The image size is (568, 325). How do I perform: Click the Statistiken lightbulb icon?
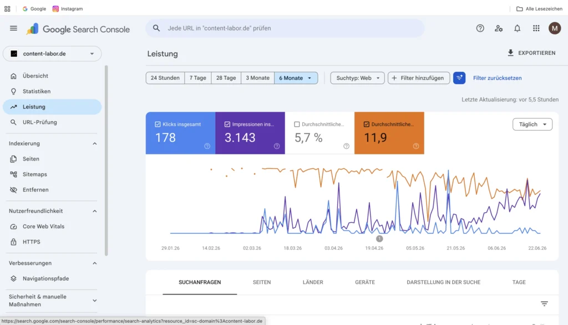pyautogui.click(x=13, y=91)
